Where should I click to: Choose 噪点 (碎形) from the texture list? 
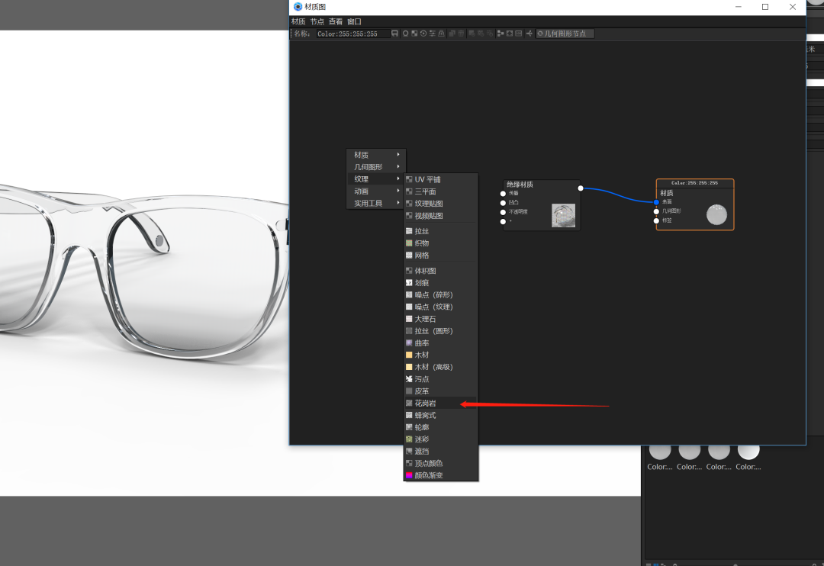pyautogui.click(x=441, y=295)
